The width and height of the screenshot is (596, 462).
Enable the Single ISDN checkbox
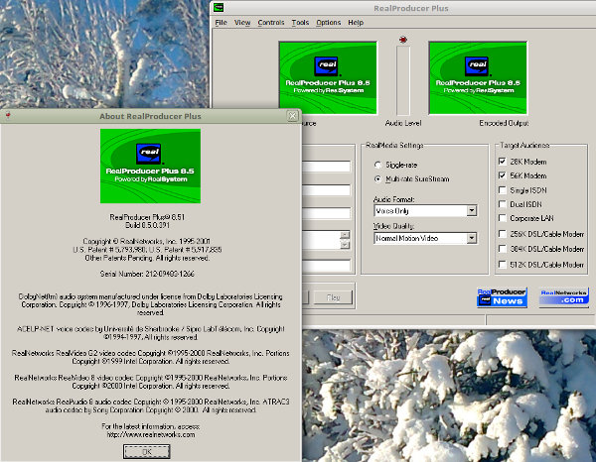502,190
